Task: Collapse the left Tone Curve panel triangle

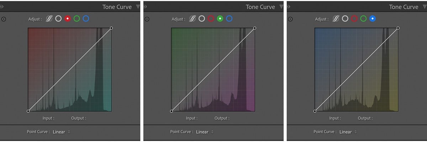Action: [138, 6]
